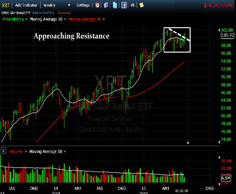The width and height of the screenshot is (236, 194).
Task: Click the 100.70 current price tag
Action: [228, 35]
